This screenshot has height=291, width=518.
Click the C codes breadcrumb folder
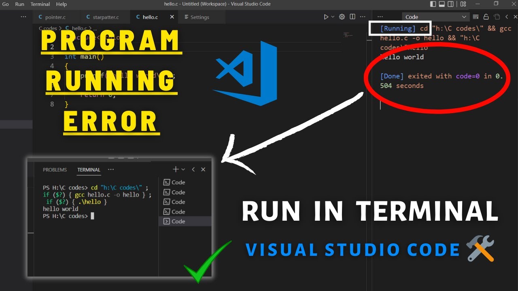click(48, 28)
